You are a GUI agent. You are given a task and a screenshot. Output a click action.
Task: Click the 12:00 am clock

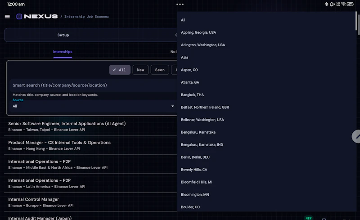click(16, 4)
